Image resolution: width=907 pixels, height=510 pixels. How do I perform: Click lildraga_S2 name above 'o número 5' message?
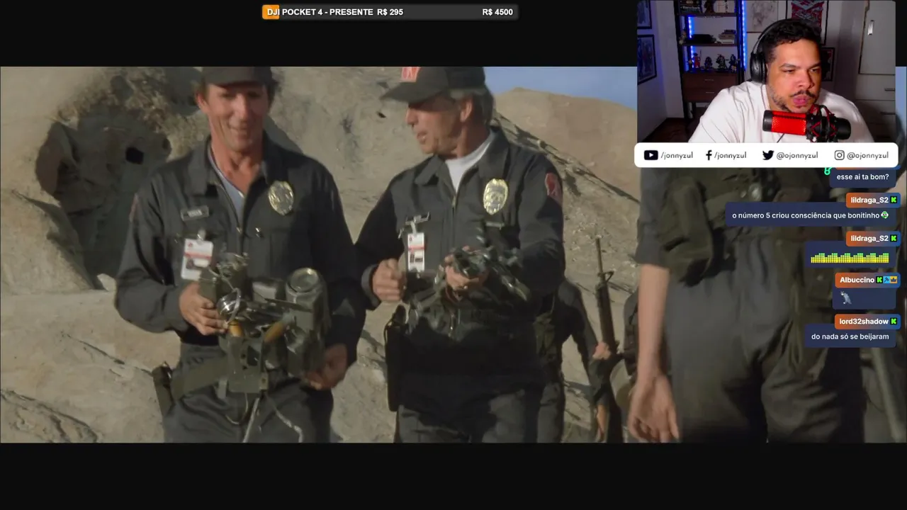[869, 200]
